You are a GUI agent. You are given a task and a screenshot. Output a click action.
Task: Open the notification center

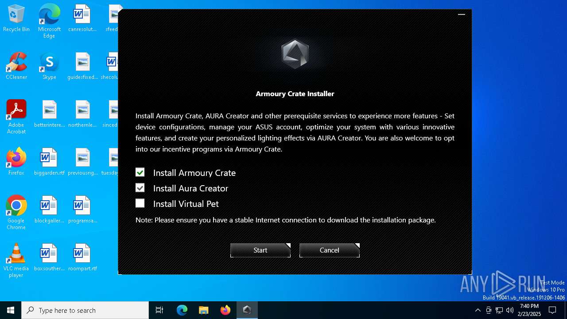click(552, 310)
